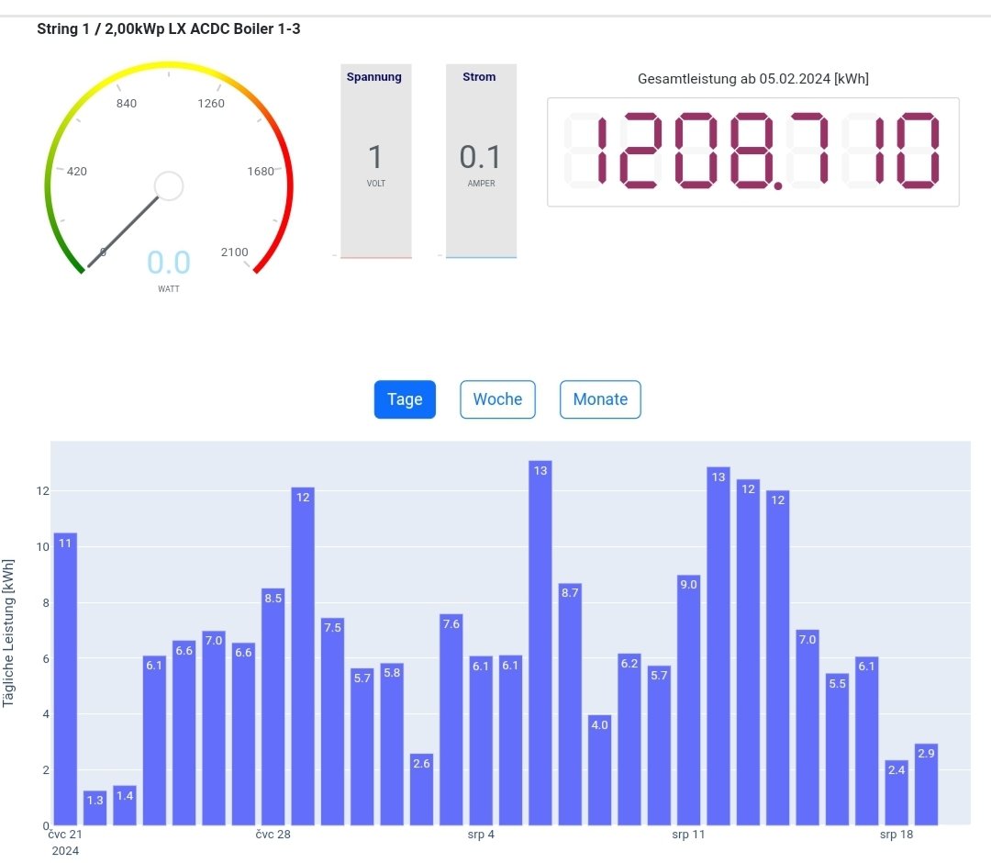Select the bar labeled 4.0

point(600,770)
